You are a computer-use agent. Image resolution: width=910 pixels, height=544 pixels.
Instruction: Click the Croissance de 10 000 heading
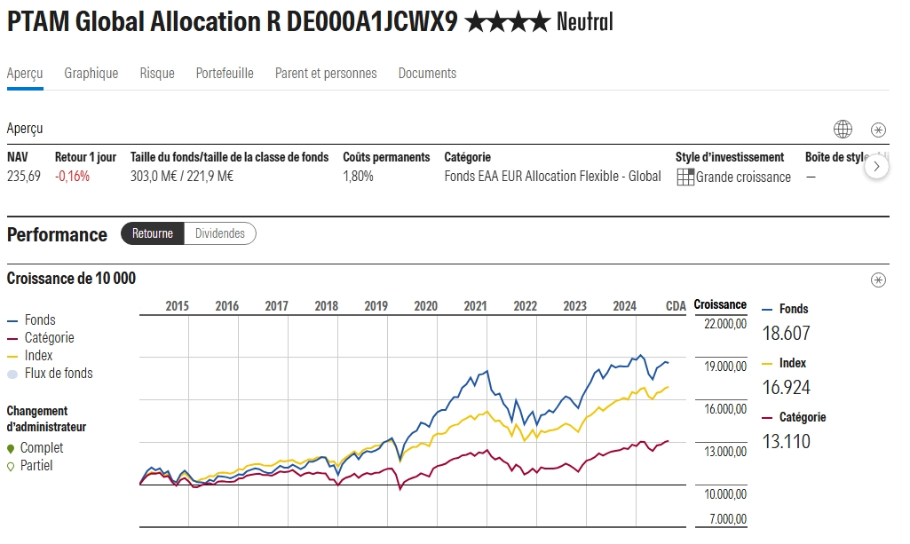(x=71, y=279)
